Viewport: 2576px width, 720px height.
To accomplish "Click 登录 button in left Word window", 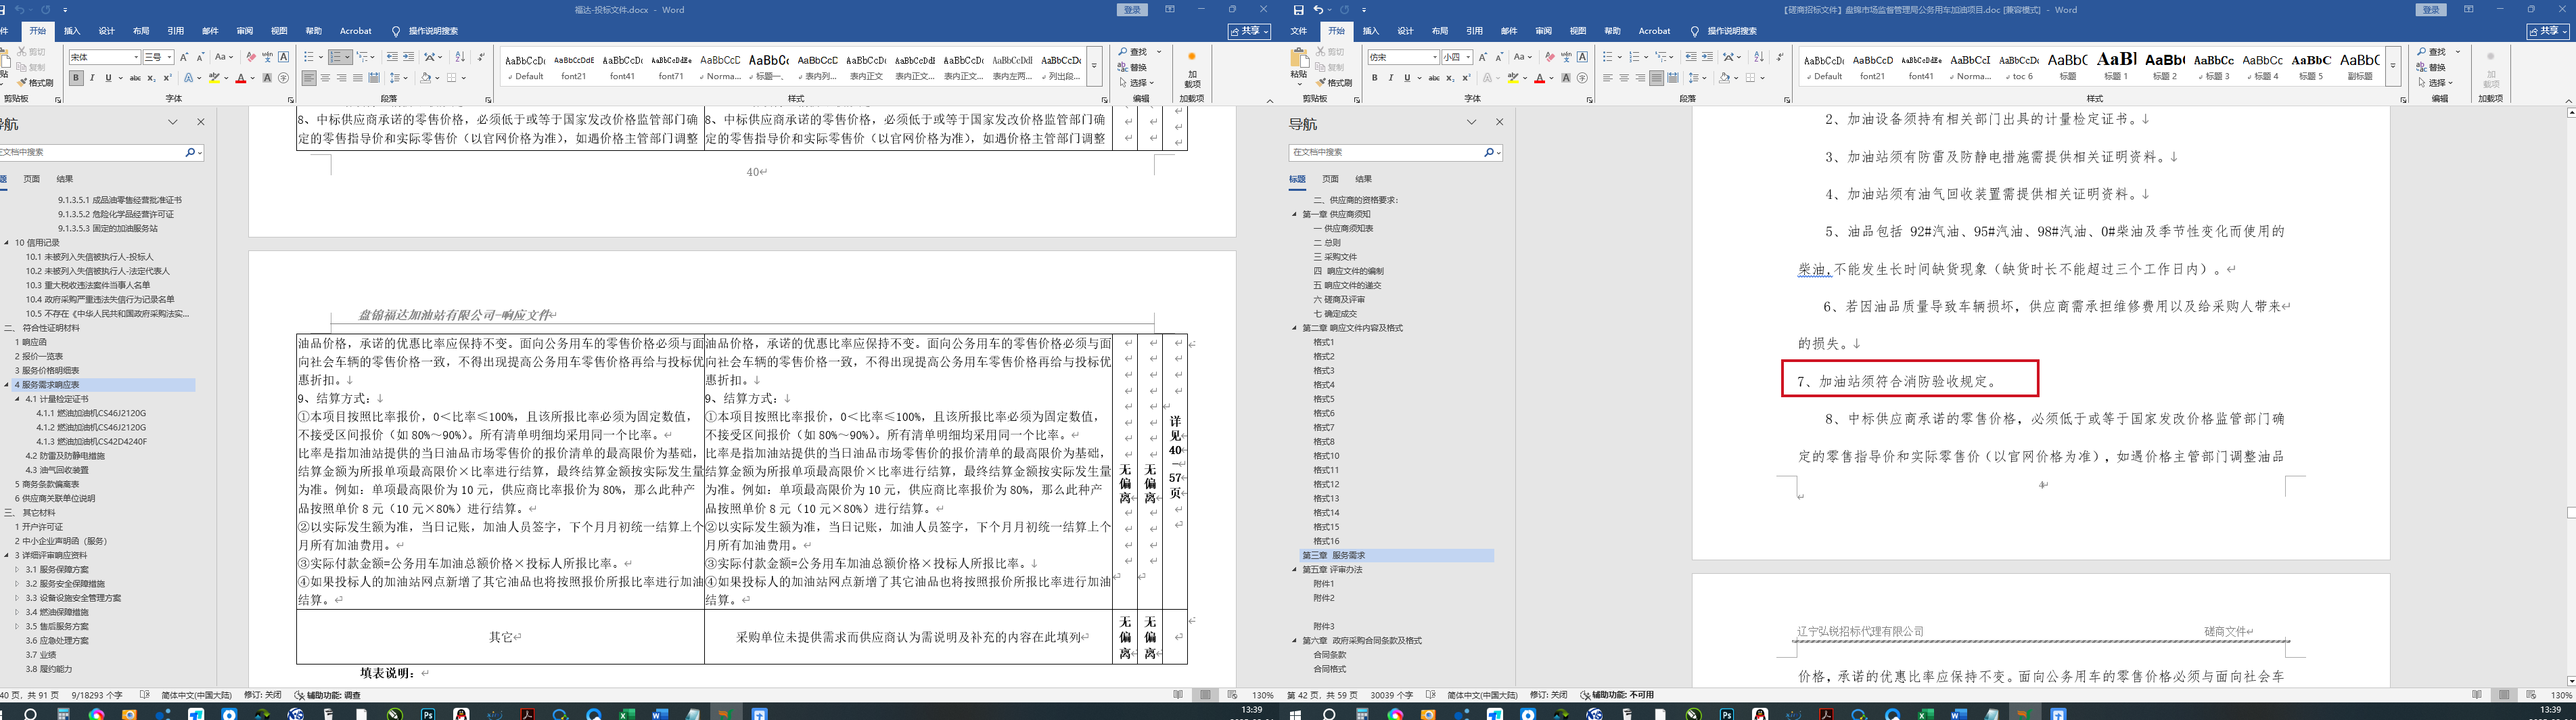I will [x=1132, y=10].
